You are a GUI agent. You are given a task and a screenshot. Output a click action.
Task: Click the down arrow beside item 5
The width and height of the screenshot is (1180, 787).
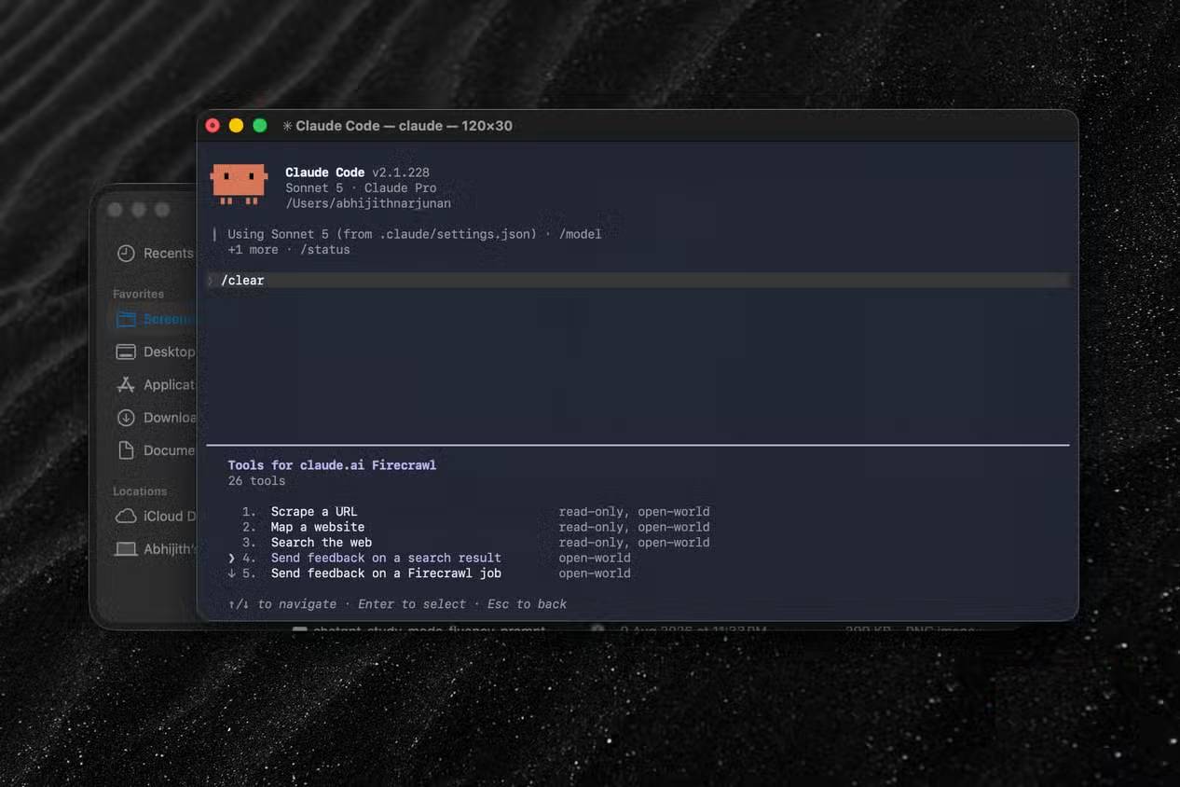click(x=231, y=573)
